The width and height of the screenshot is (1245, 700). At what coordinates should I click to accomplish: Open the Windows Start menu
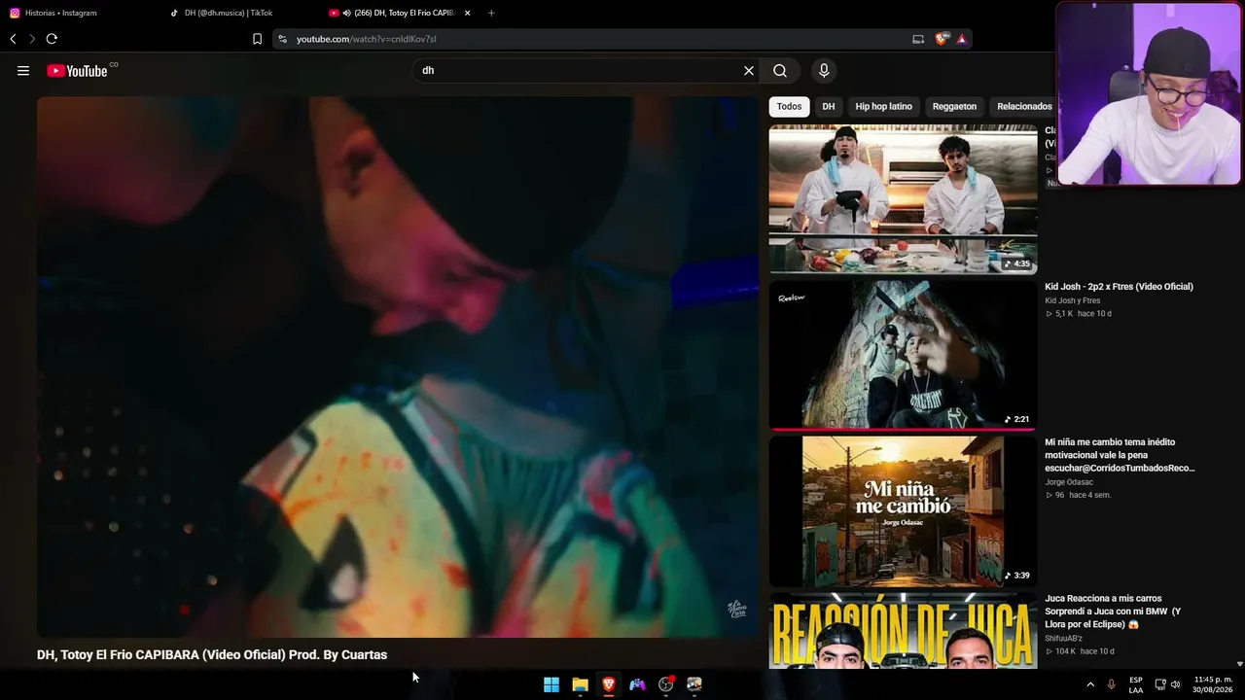point(551,684)
